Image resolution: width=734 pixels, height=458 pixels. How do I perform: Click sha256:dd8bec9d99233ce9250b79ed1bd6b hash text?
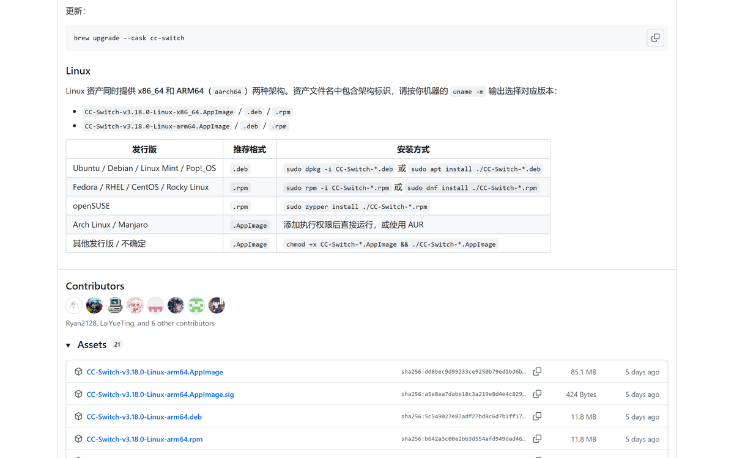(463, 372)
